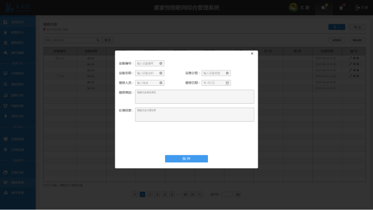Open the alarm bell notifications in header
Viewport: 373px width, 210px height.
[x=341, y=7]
